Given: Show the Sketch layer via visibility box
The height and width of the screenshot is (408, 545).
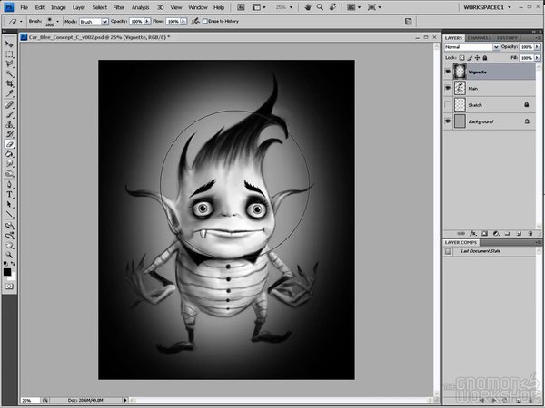Looking at the screenshot, I should [449, 105].
